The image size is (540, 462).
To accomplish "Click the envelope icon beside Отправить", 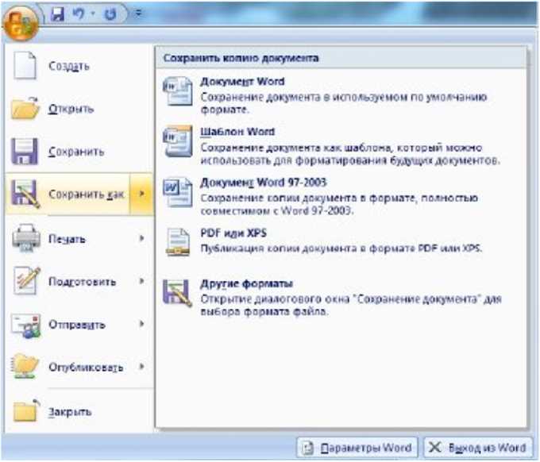I will pos(25,325).
